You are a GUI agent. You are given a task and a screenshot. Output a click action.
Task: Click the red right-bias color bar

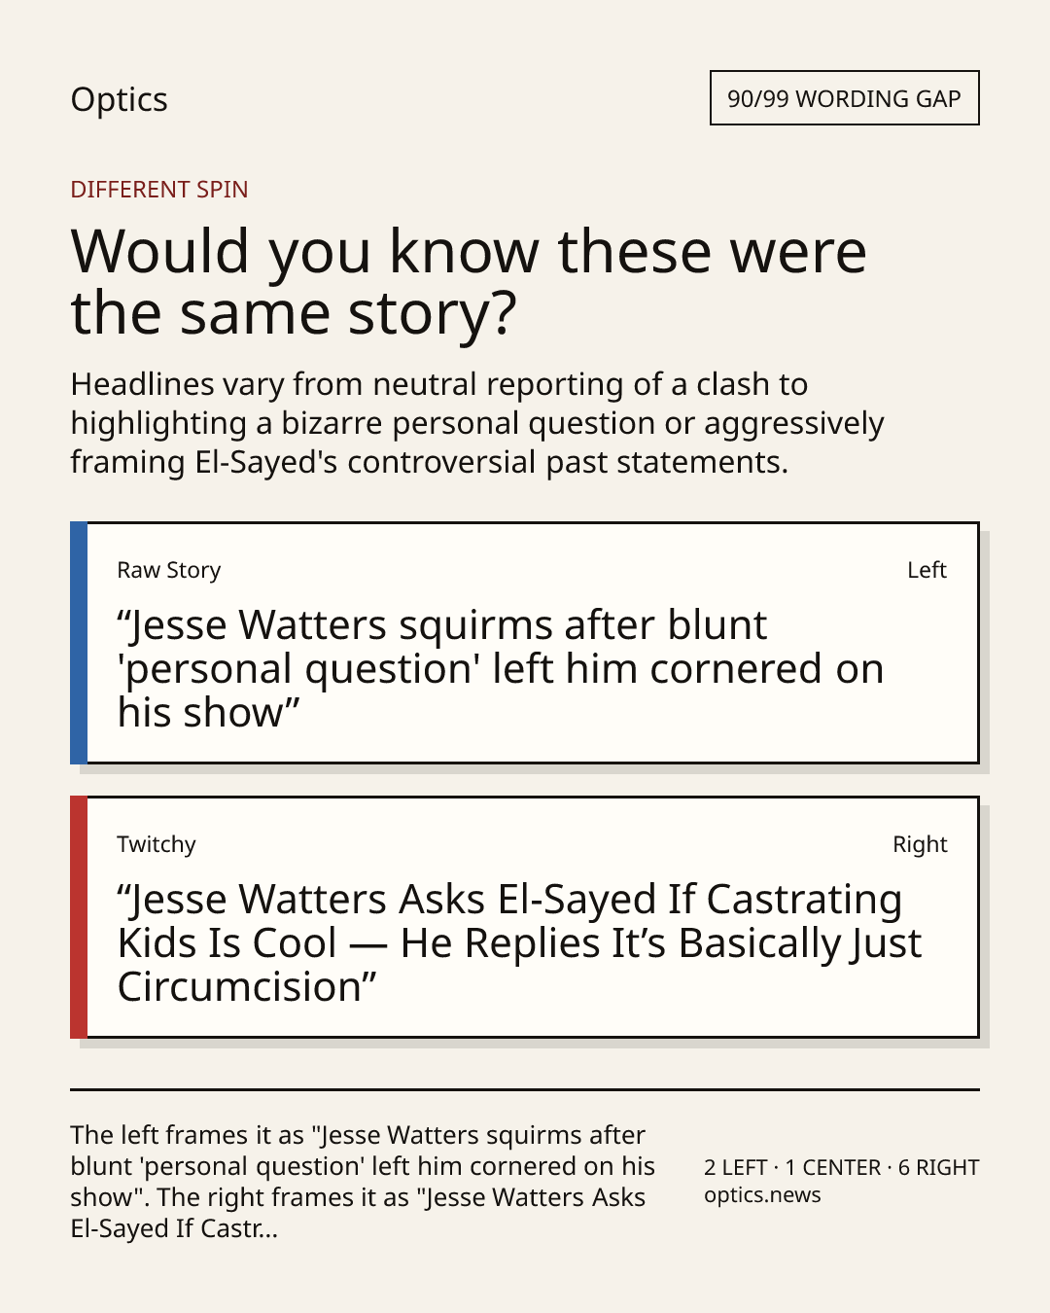[x=79, y=917]
